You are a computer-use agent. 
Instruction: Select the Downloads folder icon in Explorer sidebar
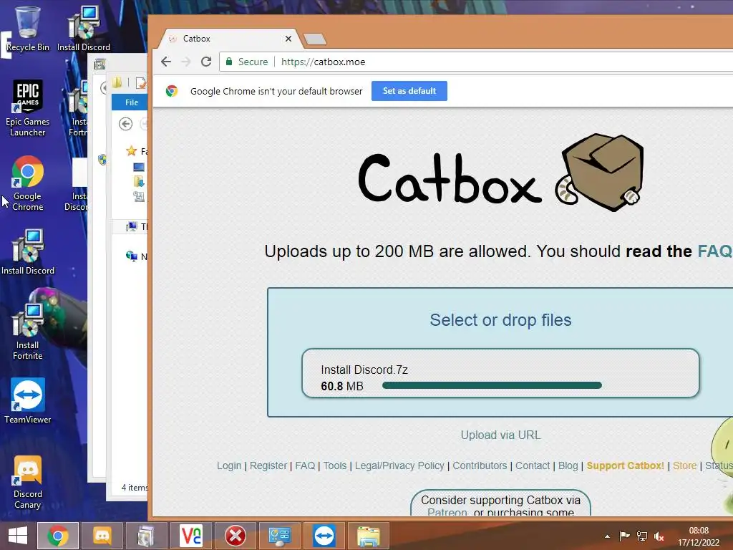point(139,182)
